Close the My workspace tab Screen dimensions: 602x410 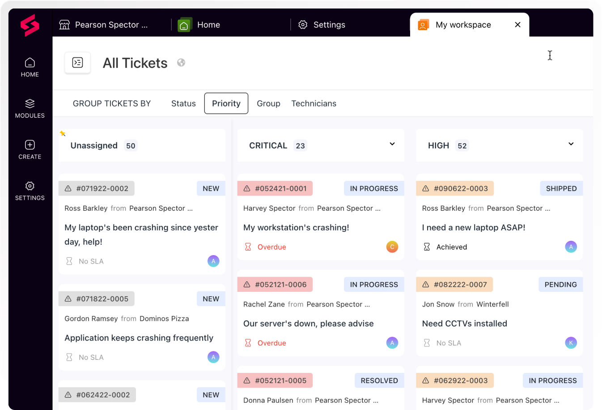pyautogui.click(x=517, y=25)
